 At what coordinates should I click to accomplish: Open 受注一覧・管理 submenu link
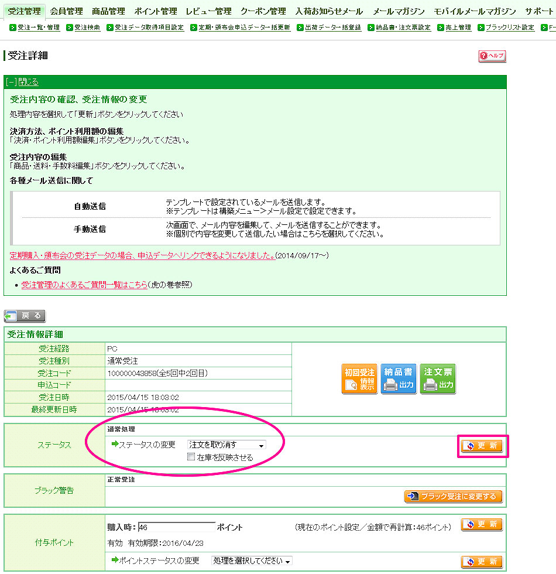(39, 28)
